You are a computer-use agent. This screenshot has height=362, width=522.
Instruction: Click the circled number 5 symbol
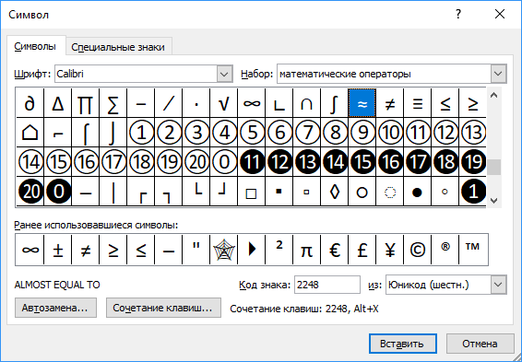click(x=252, y=133)
